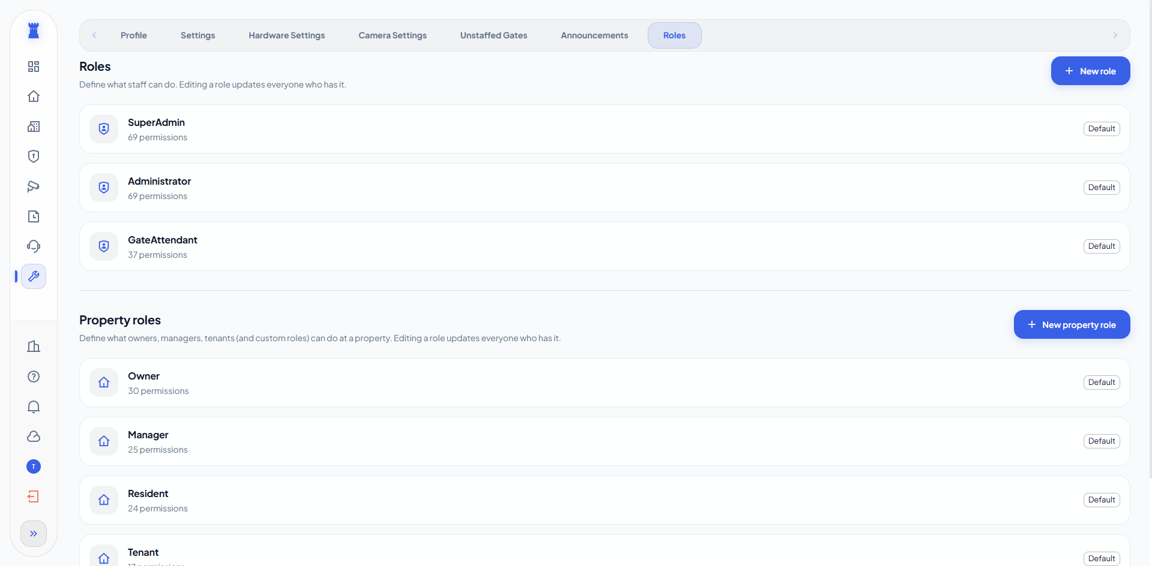The width and height of the screenshot is (1152, 566).
Task: Open the help question mark icon
Action: click(x=34, y=377)
